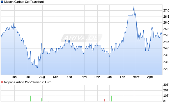The width and height of the screenshot is (174, 104).
Task: Click the 26,5 price axis value
Action: [166, 17]
